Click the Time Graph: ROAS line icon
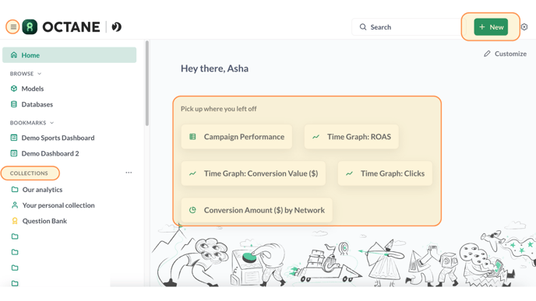Screen dimensions: 536x301 316,137
